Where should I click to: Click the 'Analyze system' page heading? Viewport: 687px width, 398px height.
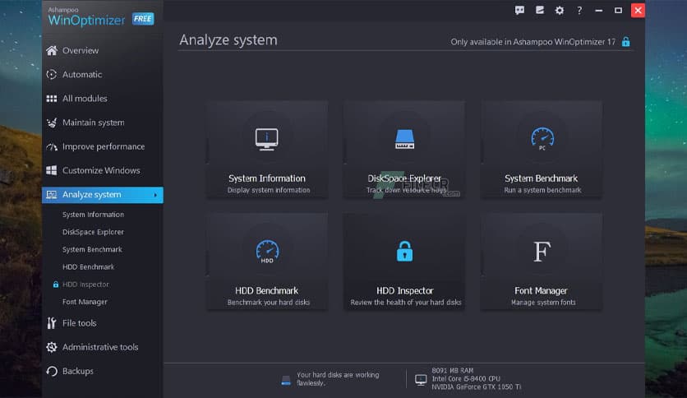point(228,40)
